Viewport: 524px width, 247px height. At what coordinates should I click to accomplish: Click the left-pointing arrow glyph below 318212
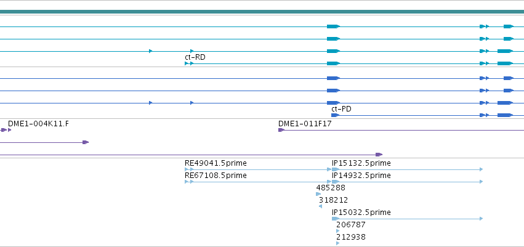pos(320,206)
